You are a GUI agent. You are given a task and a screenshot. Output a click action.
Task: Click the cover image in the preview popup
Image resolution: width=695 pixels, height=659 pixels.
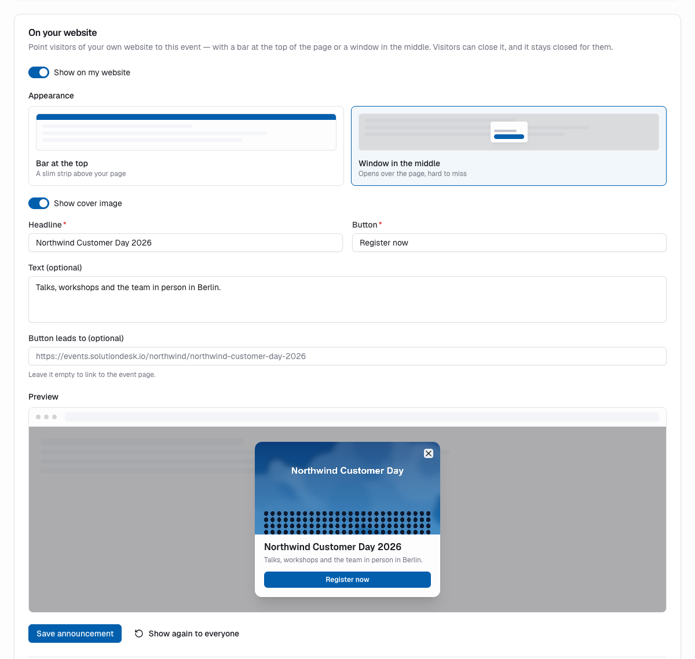pos(348,488)
